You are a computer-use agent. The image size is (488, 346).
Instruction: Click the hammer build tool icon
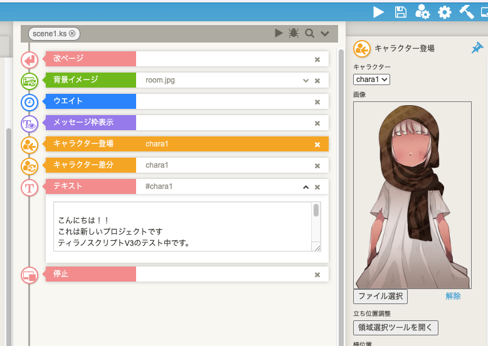coord(466,12)
